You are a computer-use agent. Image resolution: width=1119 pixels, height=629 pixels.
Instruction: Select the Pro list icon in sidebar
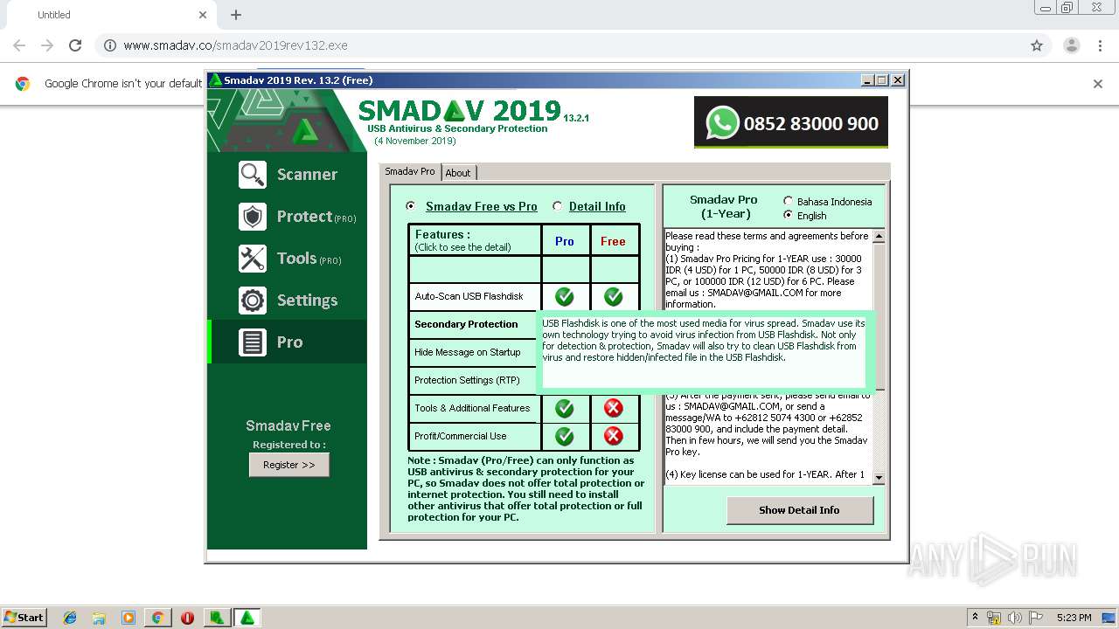point(253,342)
